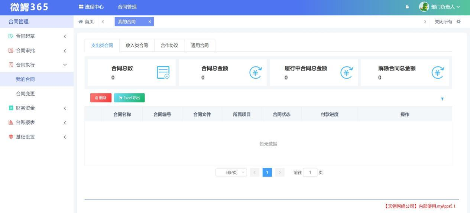Switch to the 收入类合同 tab

pos(137,45)
